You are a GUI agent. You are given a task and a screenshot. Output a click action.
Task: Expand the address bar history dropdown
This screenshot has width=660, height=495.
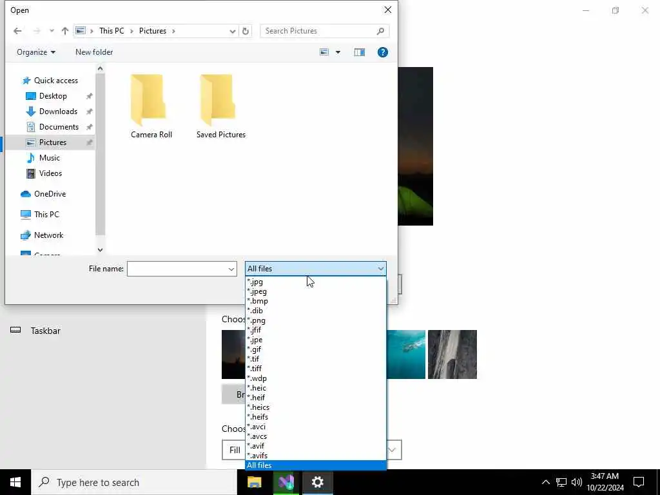pos(232,31)
